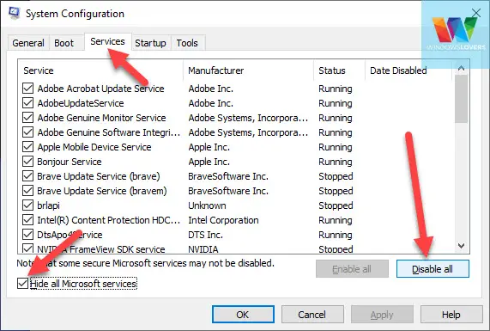Click the Cancel button
This screenshot has width=490, height=331.
click(312, 315)
